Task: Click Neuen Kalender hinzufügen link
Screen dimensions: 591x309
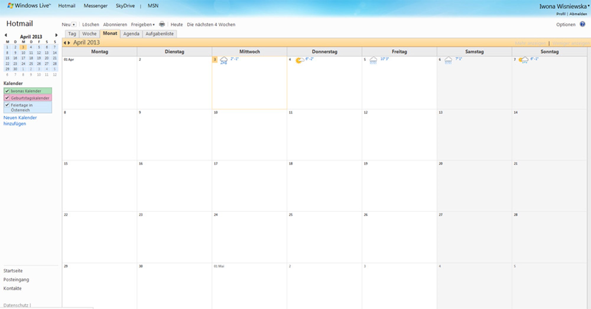Action: 20,121
